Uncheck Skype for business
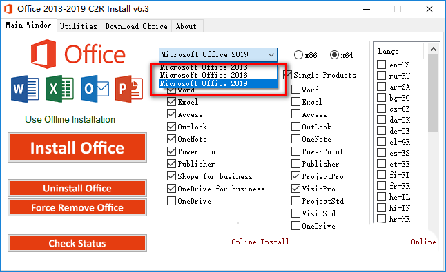 tap(171, 176)
